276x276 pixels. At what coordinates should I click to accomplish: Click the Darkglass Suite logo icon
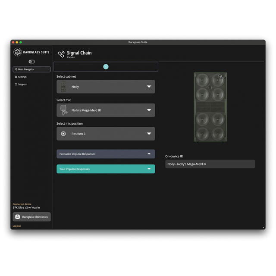pyautogui.click(x=18, y=52)
